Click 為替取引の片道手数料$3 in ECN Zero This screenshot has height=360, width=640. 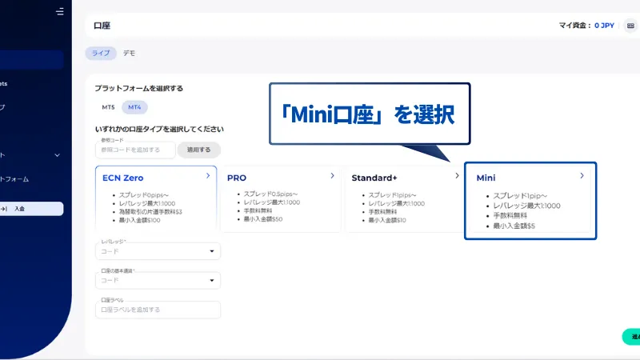click(x=150, y=212)
